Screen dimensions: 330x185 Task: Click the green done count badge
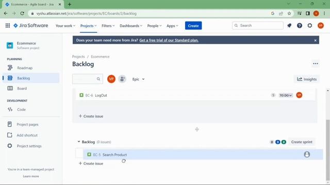click(x=284, y=142)
